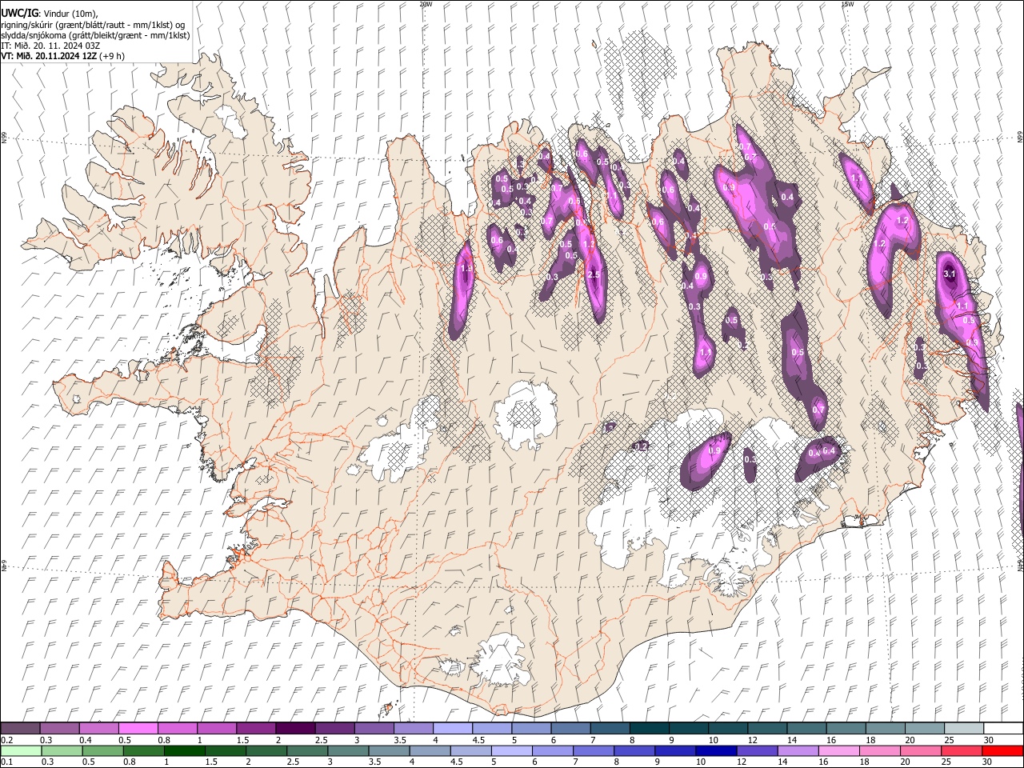Click the "slydda/snjókoma" legend description line
This screenshot has width=1024, height=768.
pyautogui.click(x=95, y=35)
